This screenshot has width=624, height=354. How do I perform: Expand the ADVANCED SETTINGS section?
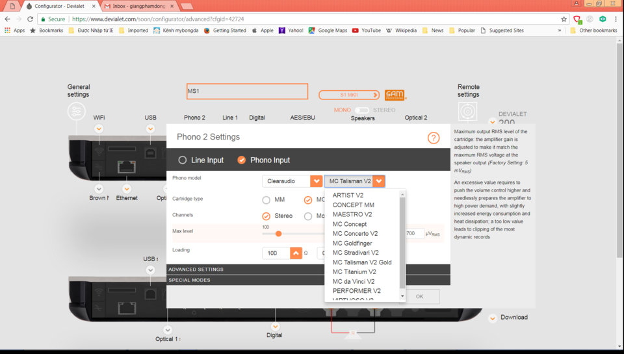[308, 270]
